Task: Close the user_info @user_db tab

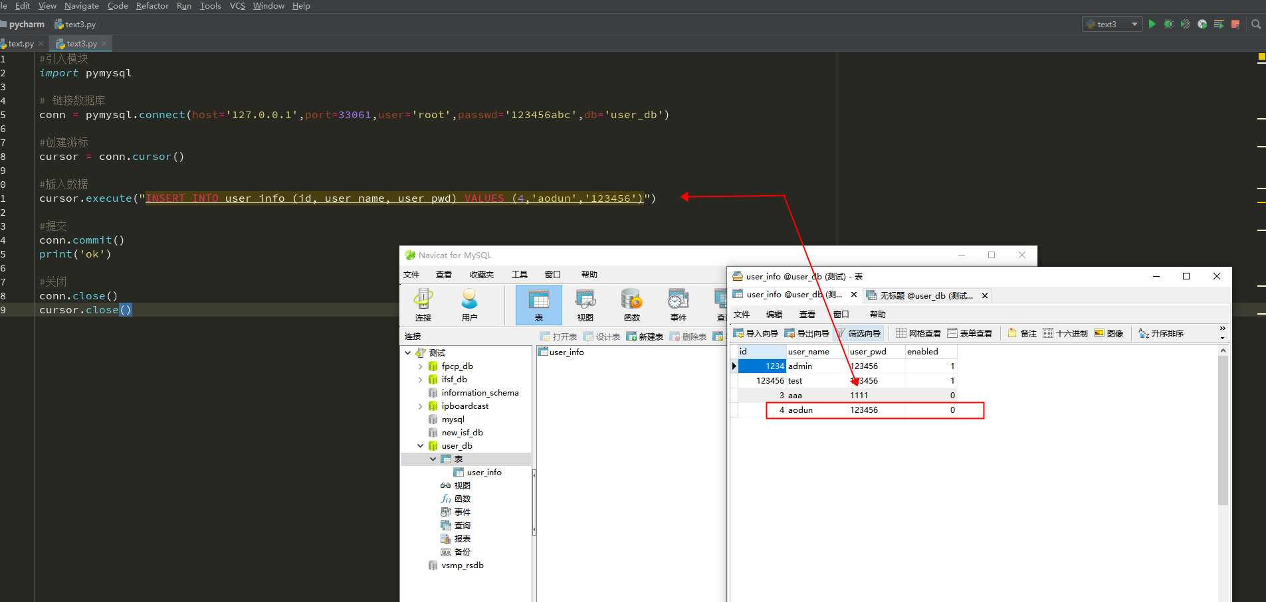Action: [x=854, y=295]
